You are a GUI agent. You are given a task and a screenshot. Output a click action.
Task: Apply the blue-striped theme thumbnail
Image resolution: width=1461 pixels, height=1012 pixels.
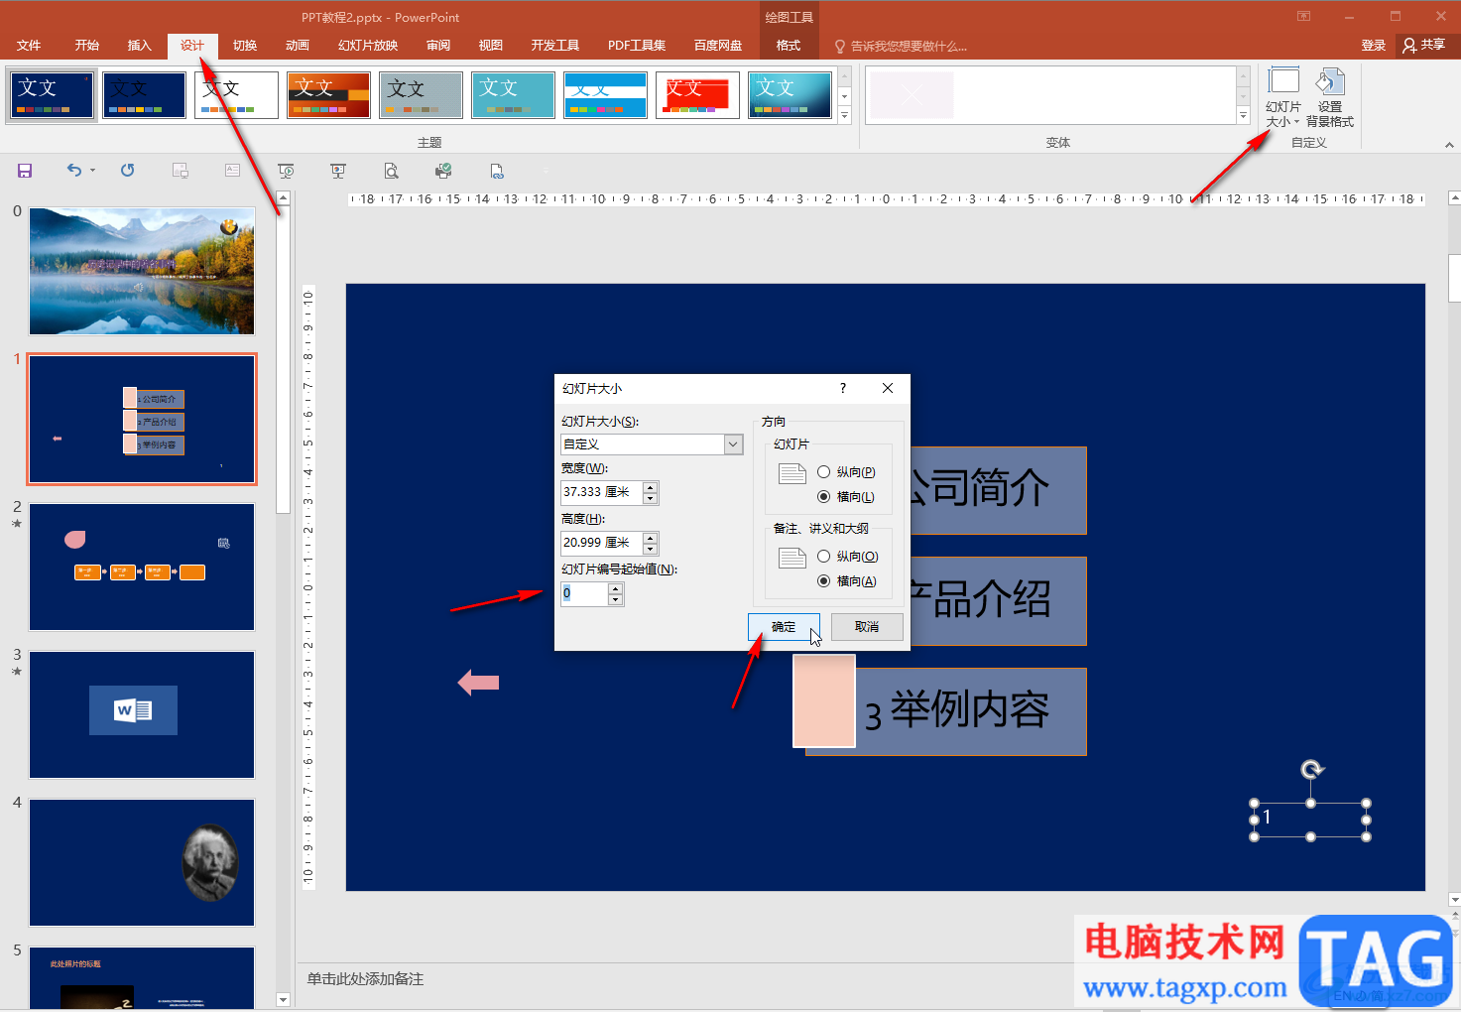click(x=605, y=95)
